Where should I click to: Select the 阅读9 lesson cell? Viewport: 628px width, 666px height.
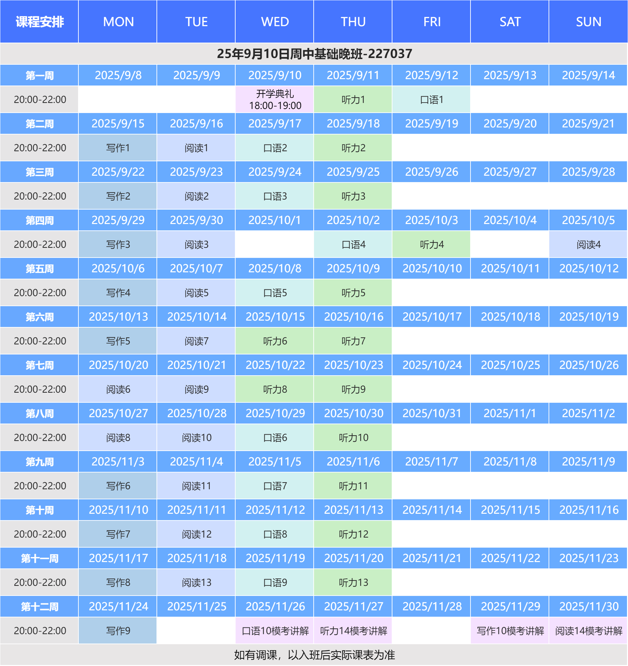196,389
